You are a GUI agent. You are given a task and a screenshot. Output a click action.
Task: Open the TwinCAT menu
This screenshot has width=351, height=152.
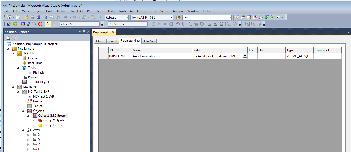pos(77,11)
